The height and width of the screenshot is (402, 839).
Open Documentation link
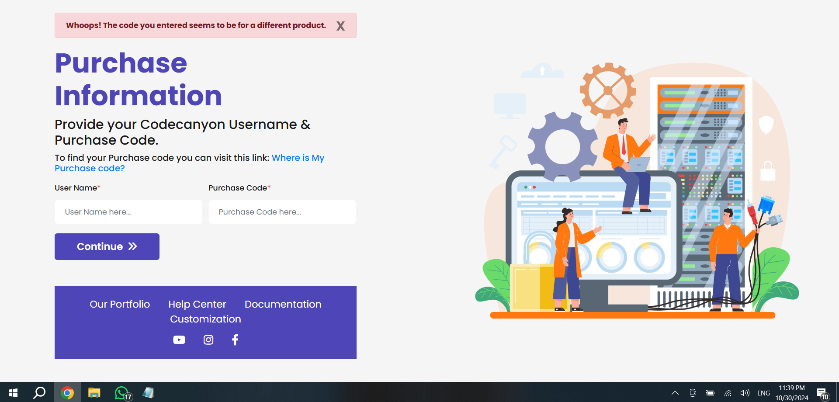tap(283, 304)
